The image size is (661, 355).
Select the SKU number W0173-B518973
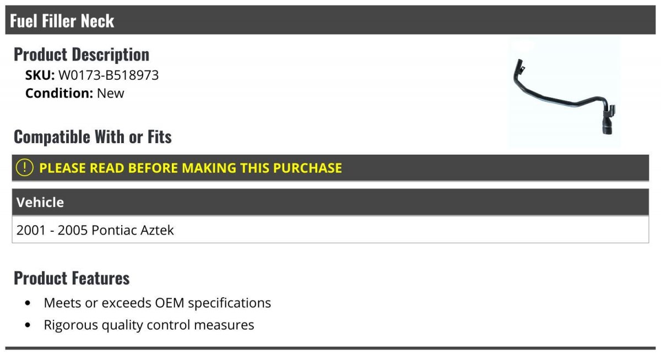(x=109, y=75)
